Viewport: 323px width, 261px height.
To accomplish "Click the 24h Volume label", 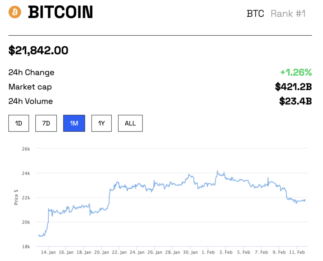I will 30,101.
